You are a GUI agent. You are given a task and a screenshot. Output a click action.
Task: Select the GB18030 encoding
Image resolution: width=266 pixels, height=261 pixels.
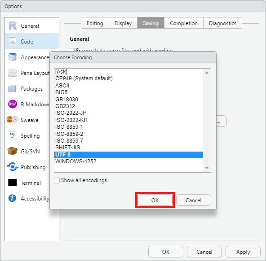pos(129,100)
